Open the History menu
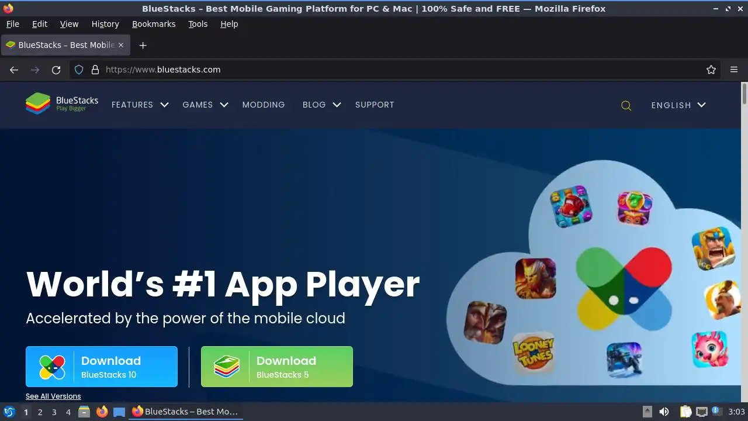 point(105,24)
